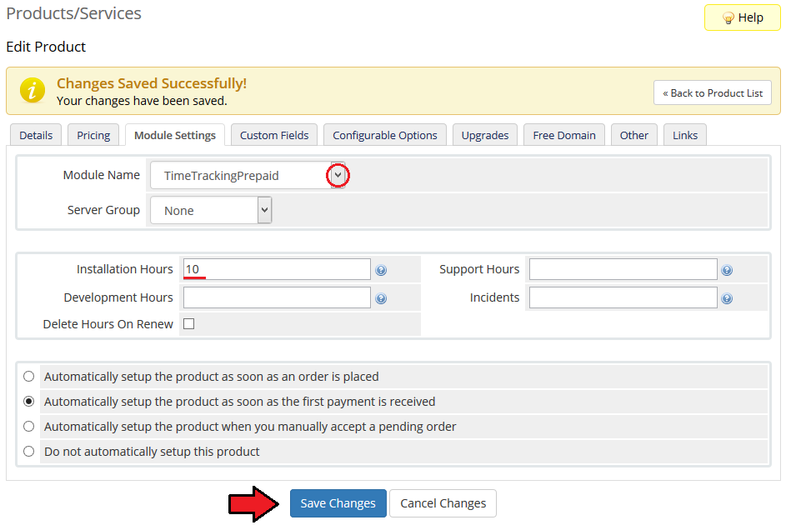Focus the Installation Hours input field
This screenshot has height=525, width=791.
(277, 269)
